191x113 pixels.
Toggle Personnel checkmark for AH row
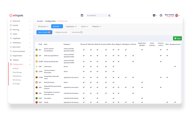(x=84, y=50)
